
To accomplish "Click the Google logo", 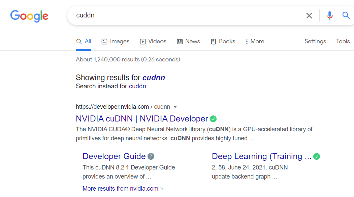I will (x=29, y=16).
